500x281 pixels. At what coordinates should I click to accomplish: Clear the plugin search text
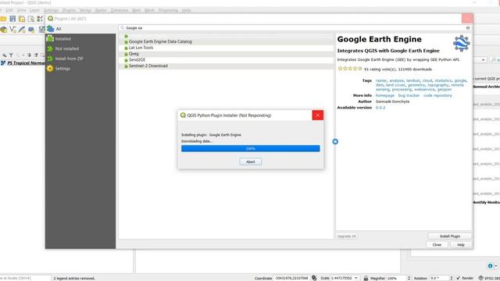coord(468,28)
